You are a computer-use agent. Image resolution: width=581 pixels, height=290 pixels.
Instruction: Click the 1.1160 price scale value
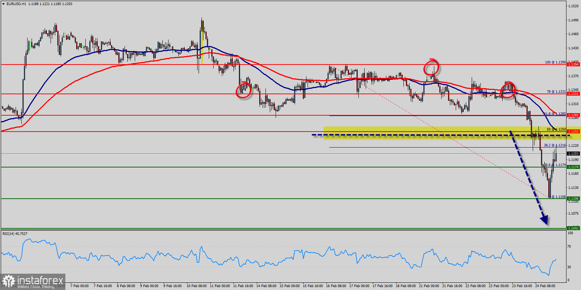pos(573,174)
